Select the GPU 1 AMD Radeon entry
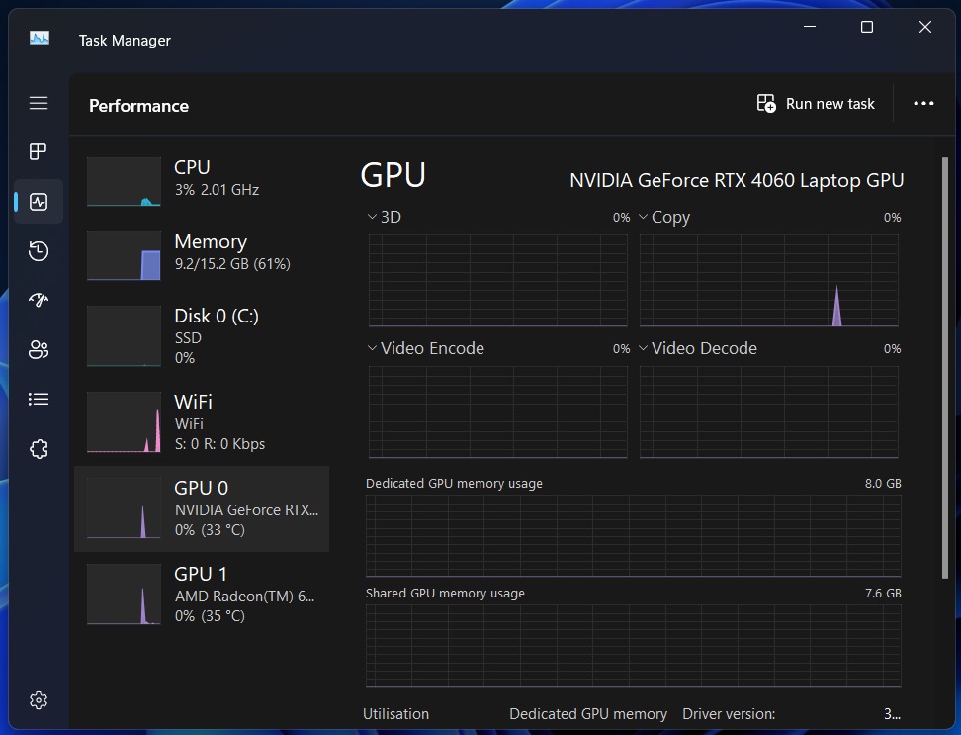Image resolution: width=961 pixels, height=735 pixels. pos(202,595)
